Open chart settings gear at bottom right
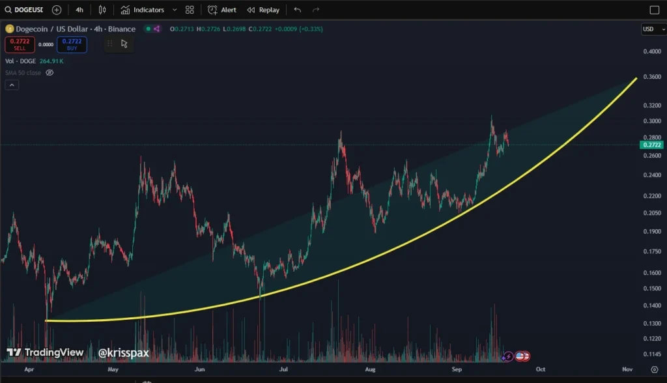The width and height of the screenshot is (667, 383). click(x=655, y=369)
